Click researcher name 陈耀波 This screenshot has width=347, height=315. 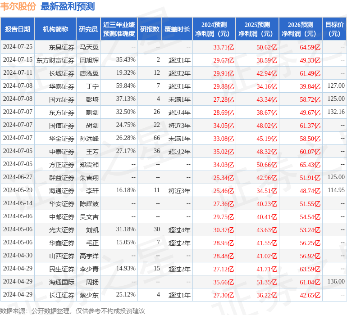(x=89, y=204)
